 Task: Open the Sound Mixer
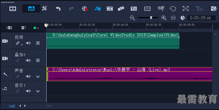[x=98, y=9]
